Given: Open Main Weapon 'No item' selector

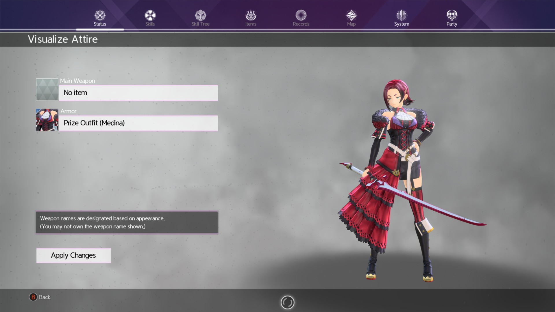Looking at the screenshot, I should coord(138,93).
